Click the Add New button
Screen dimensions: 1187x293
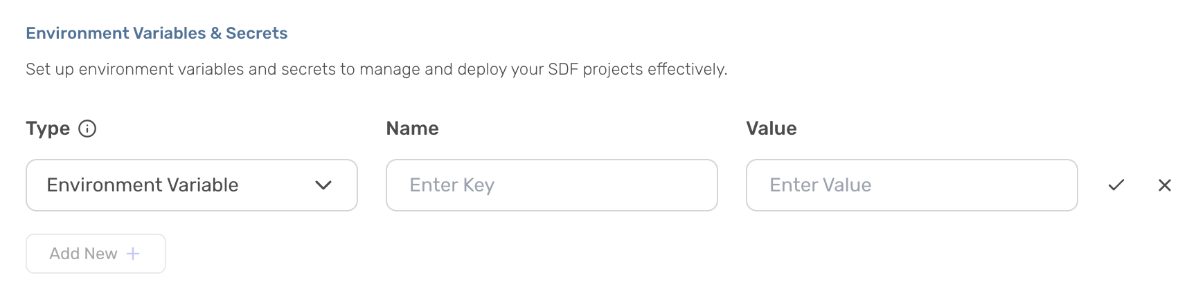96,254
